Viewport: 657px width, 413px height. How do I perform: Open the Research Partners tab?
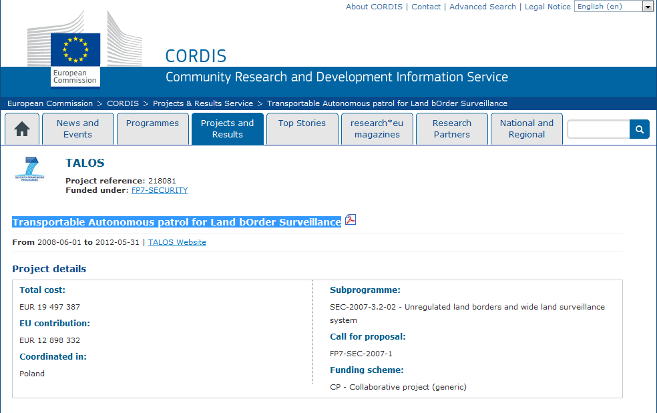point(451,129)
